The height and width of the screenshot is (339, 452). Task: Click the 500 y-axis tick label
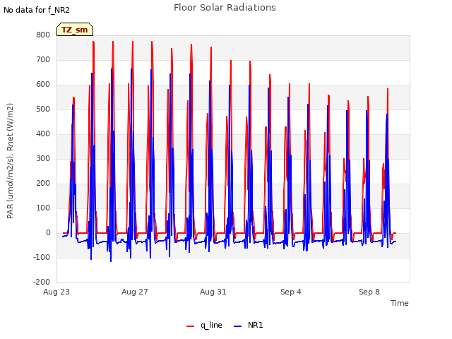pos(43,109)
